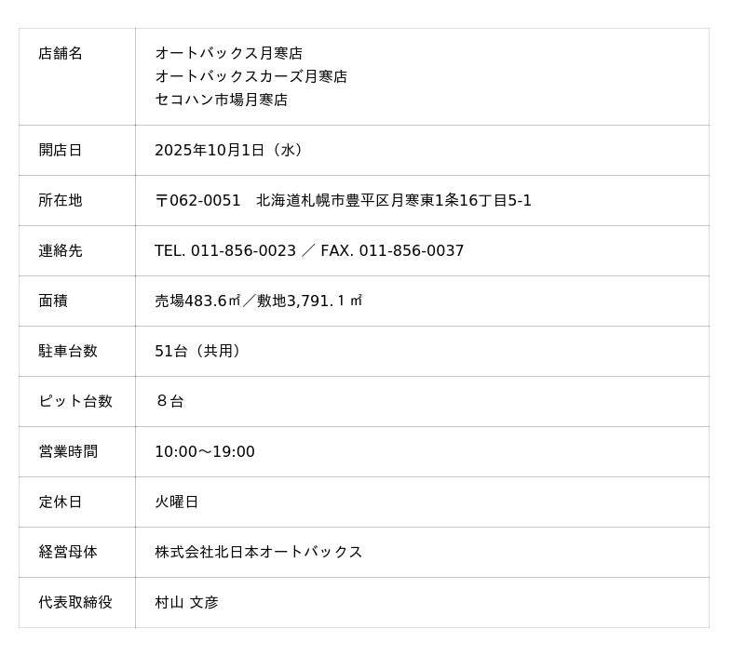Click the TEL and FAX number line
Image resolution: width=745 pixels, height=656 pixels.
(309, 251)
